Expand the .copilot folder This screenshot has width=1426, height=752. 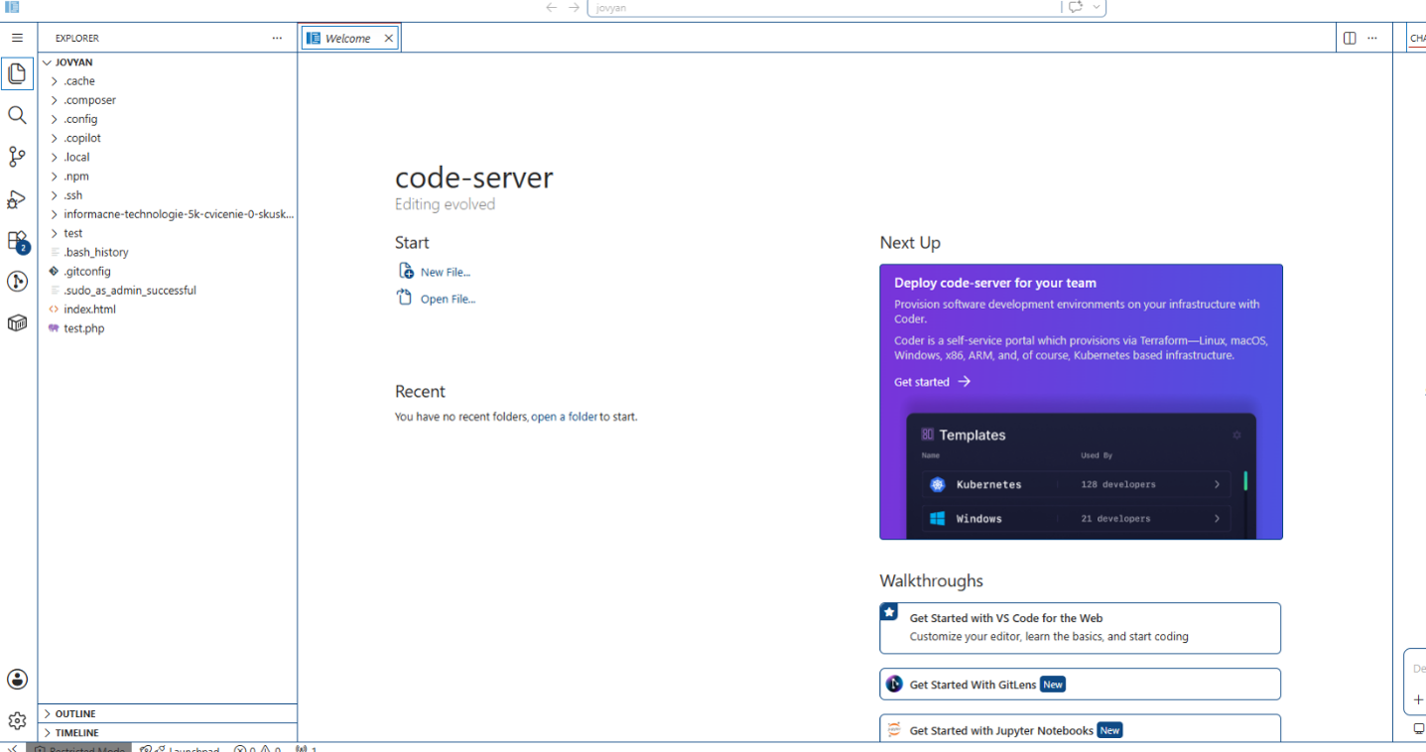tap(167, 138)
